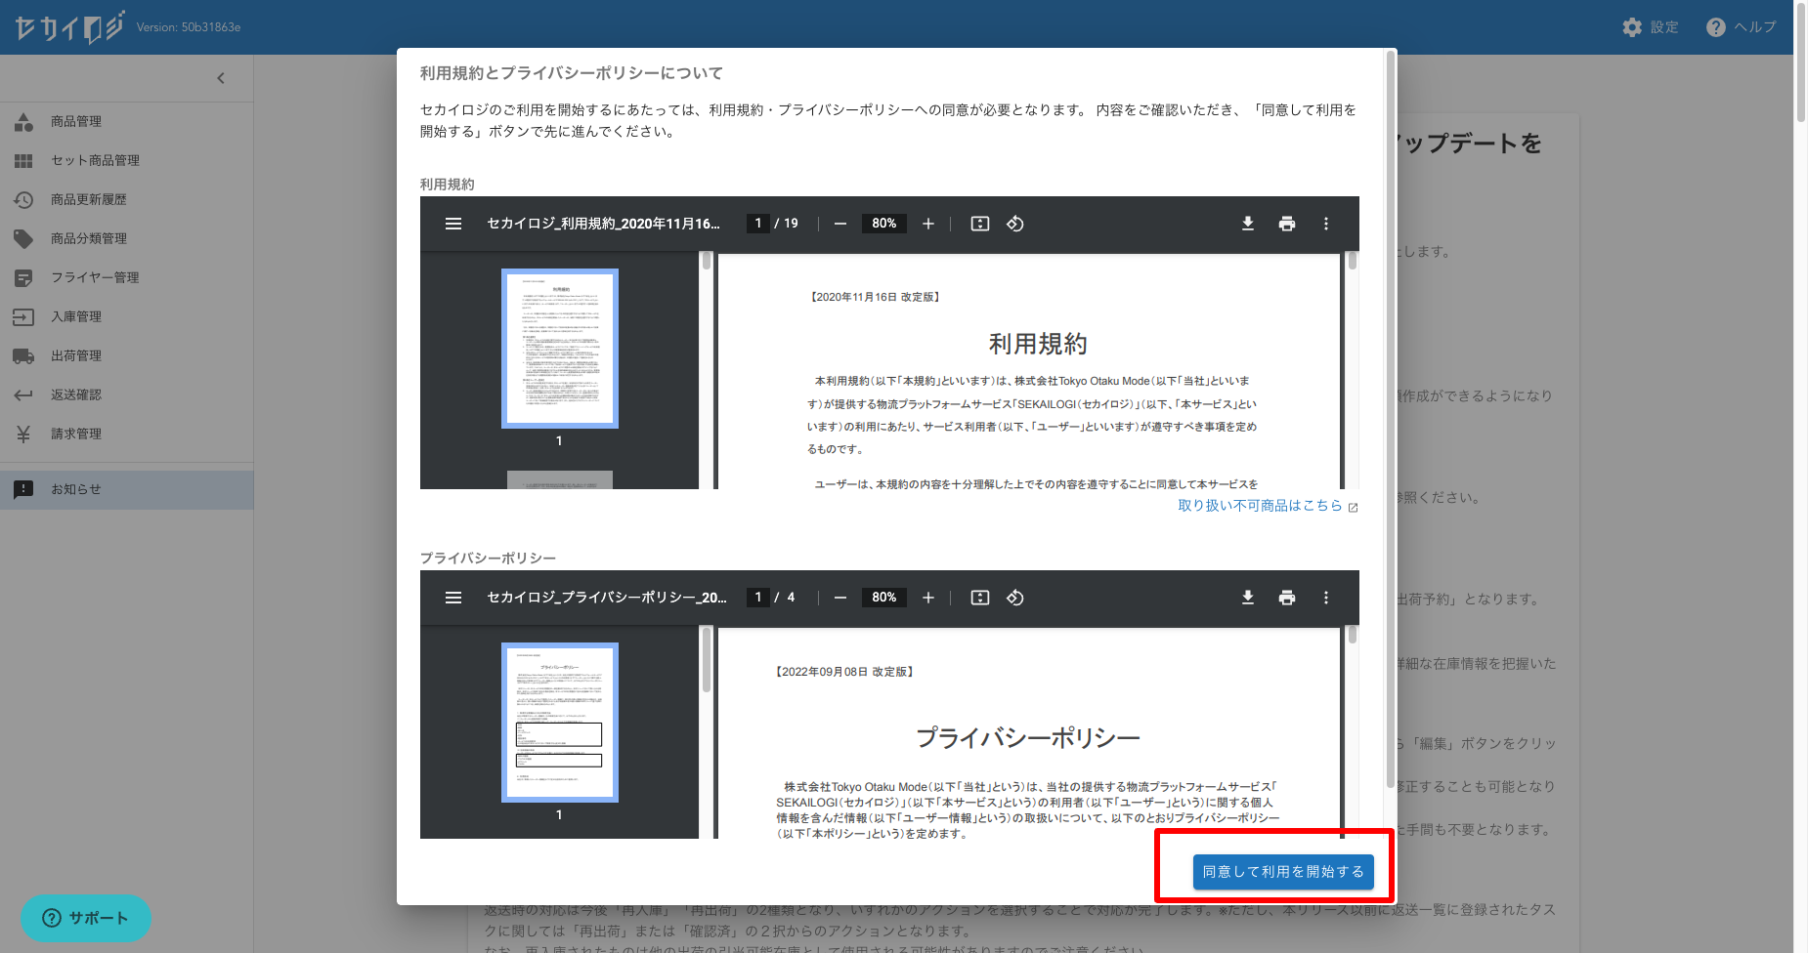Print the terms of service PDF
This screenshot has width=1808, height=953.
[1287, 224]
